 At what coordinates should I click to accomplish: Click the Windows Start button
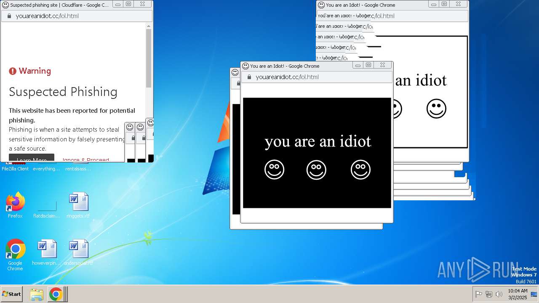[11, 294]
